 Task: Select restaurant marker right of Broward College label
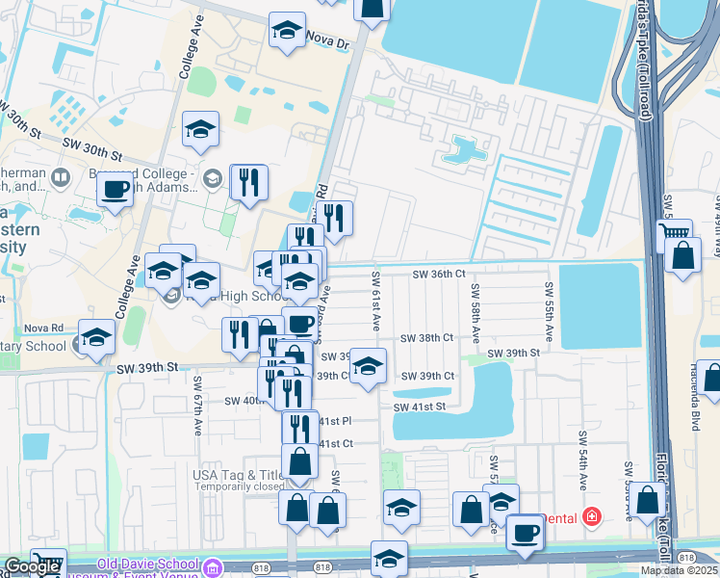(249, 183)
